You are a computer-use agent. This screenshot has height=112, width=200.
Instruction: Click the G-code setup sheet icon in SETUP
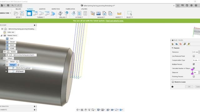pyautogui.click(x=22, y=13)
